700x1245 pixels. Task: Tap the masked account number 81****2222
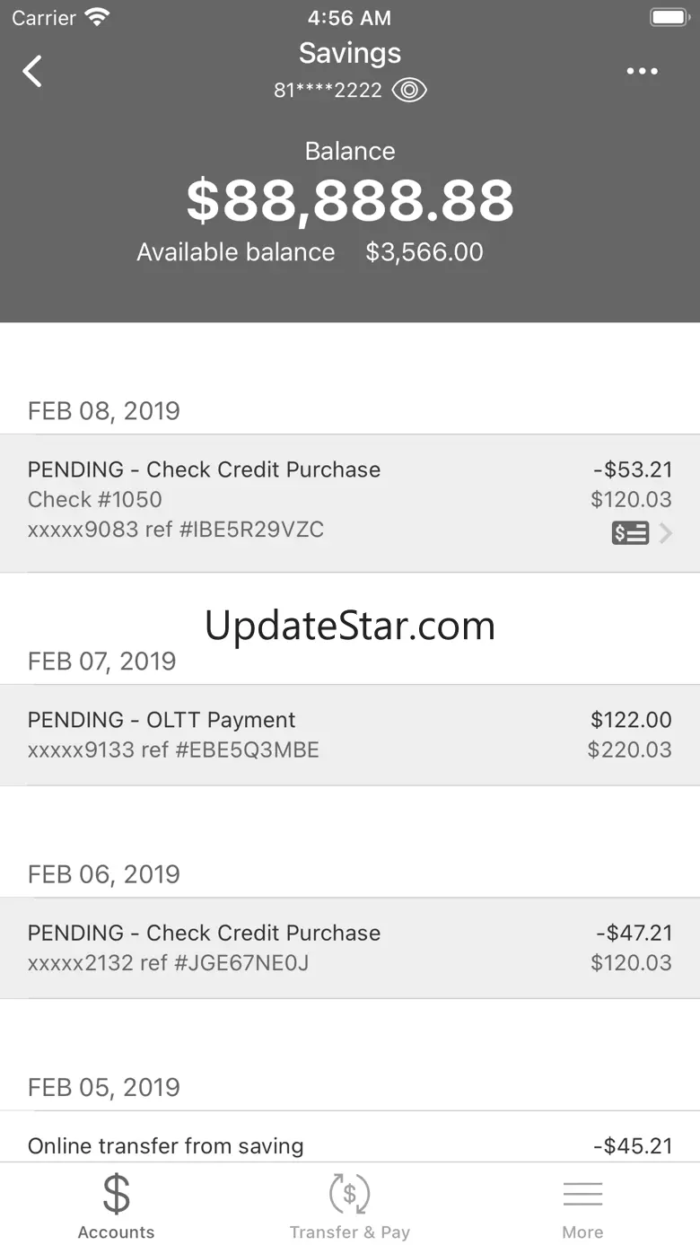[328, 91]
